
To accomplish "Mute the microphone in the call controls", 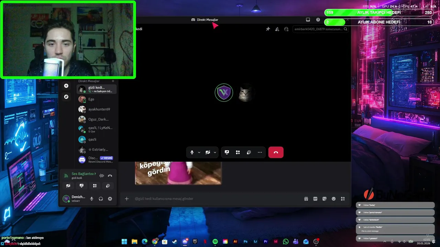I will (x=192, y=152).
